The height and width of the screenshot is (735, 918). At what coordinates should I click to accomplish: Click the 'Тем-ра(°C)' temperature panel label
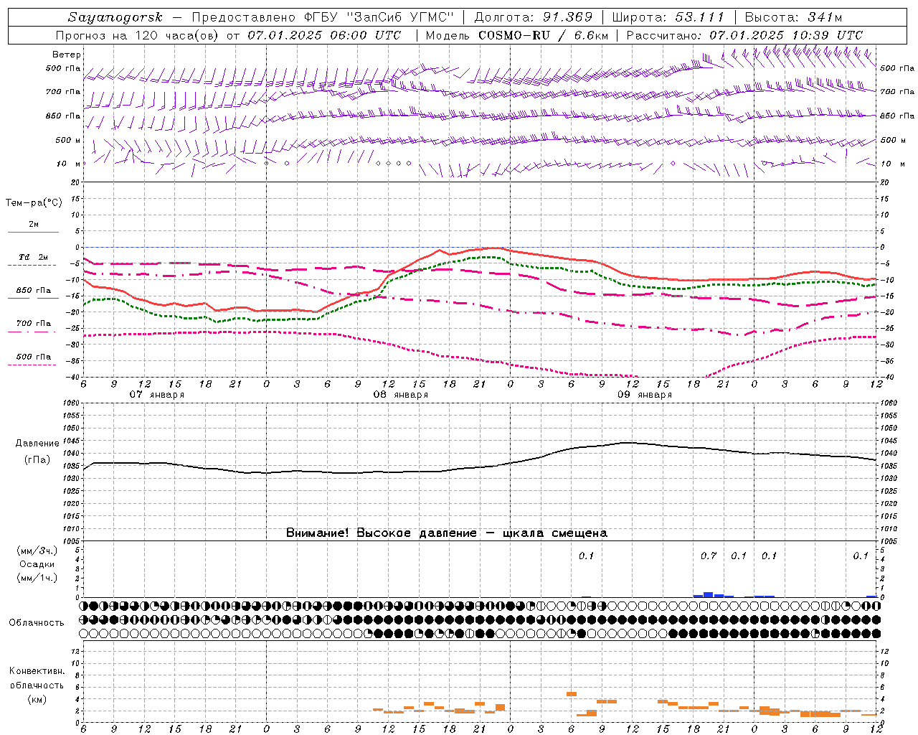[x=34, y=203]
